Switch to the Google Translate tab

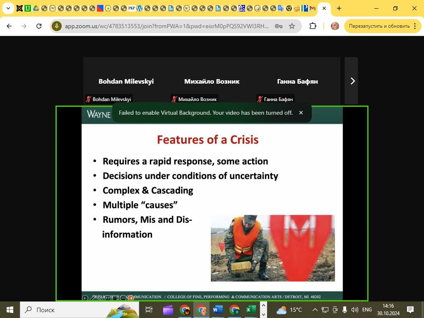pos(281,8)
